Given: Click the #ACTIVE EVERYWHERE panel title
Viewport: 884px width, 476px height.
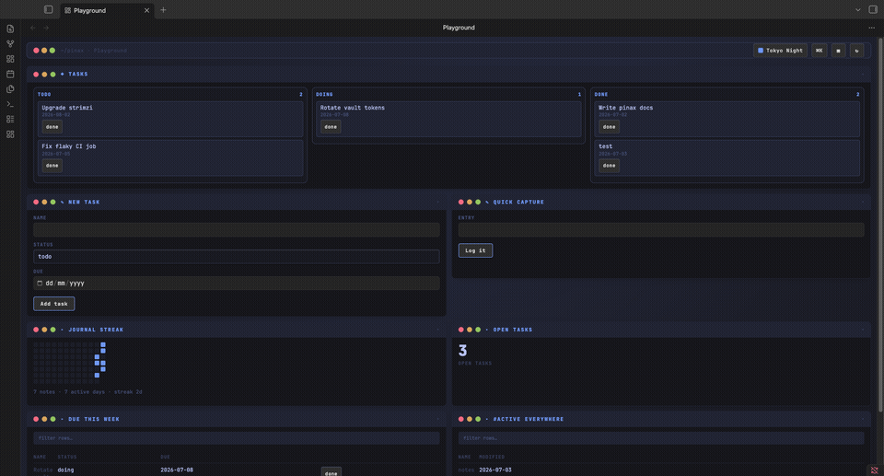Looking at the screenshot, I should click(x=529, y=420).
